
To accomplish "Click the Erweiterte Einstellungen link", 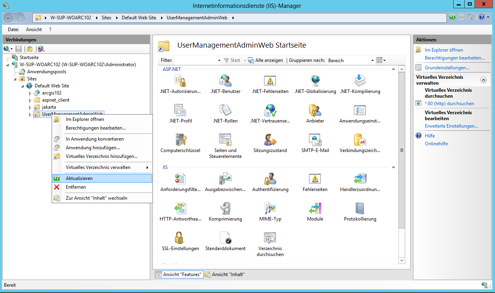I will point(451,126).
